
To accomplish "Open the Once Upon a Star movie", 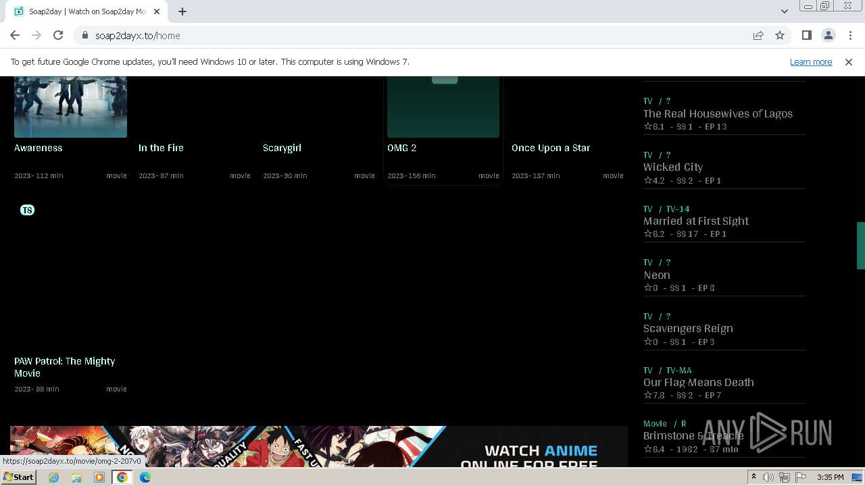I will pos(551,148).
